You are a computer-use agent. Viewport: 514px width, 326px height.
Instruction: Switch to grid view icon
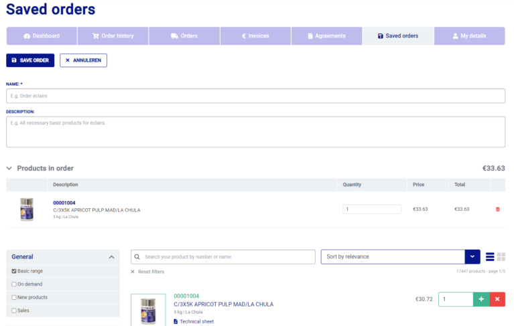click(x=501, y=257)
